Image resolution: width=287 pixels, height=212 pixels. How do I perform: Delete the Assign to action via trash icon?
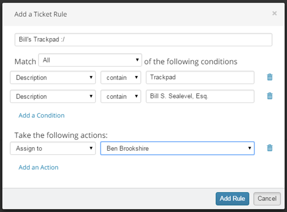click(270, 148)
